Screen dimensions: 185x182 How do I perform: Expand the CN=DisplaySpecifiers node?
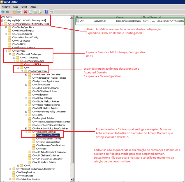(6, 27)
